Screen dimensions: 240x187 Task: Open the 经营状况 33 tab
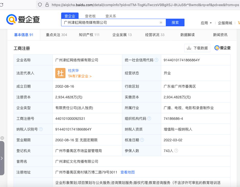tap(155, 35)
